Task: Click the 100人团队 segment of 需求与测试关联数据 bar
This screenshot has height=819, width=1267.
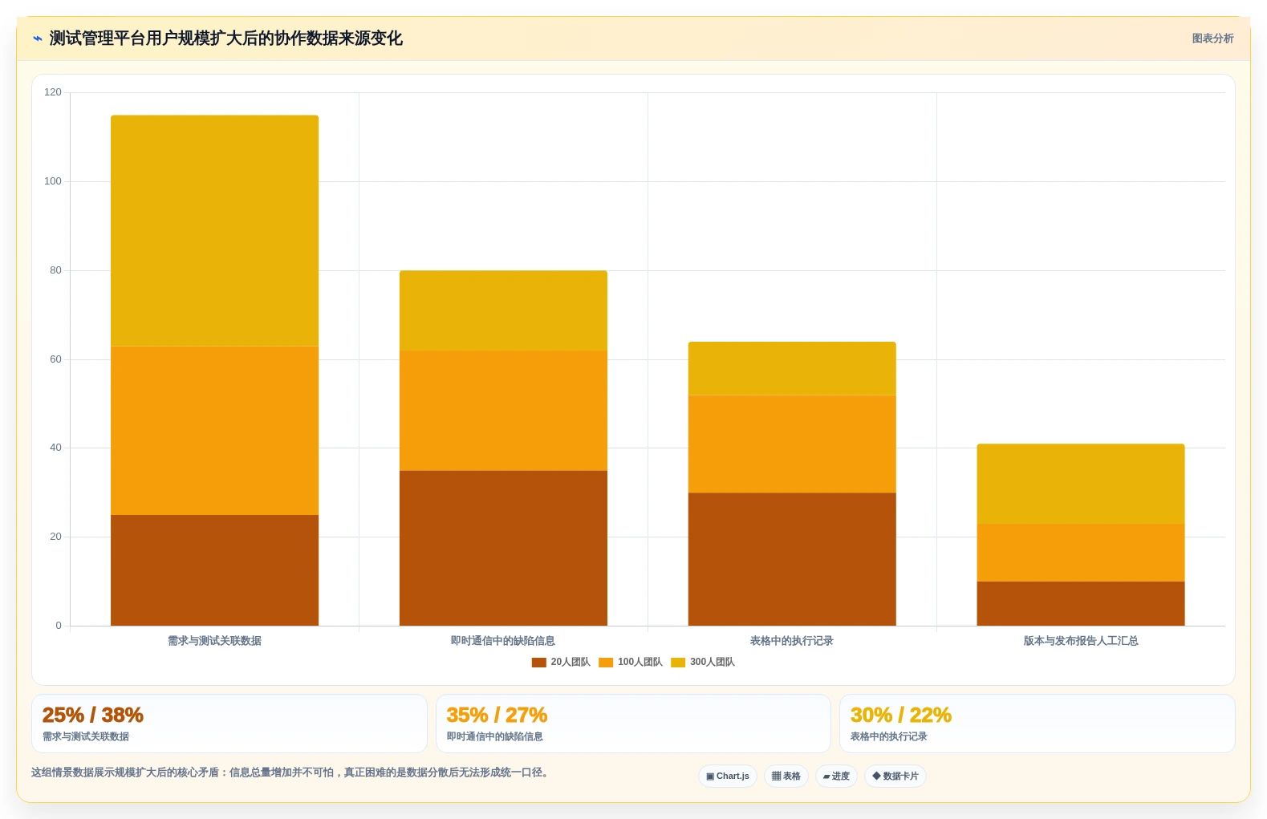Action: (214, 431)
